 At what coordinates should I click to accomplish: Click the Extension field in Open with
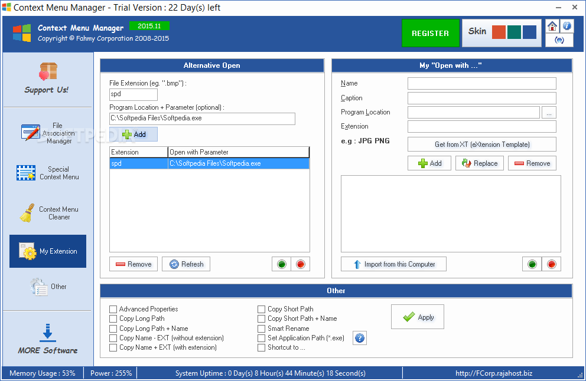click(x=481, y=126)
